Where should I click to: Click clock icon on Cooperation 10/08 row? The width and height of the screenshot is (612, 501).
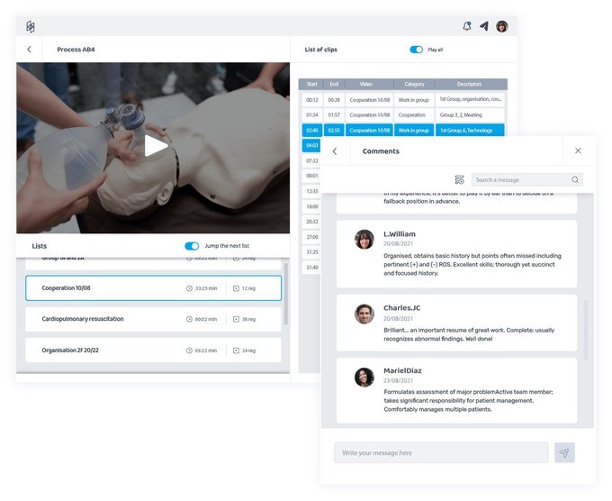click(x=189, y=288)
